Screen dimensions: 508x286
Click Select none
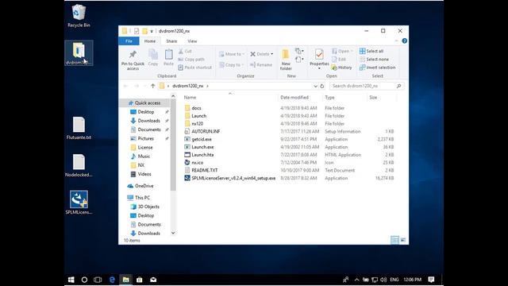(374, 60)
